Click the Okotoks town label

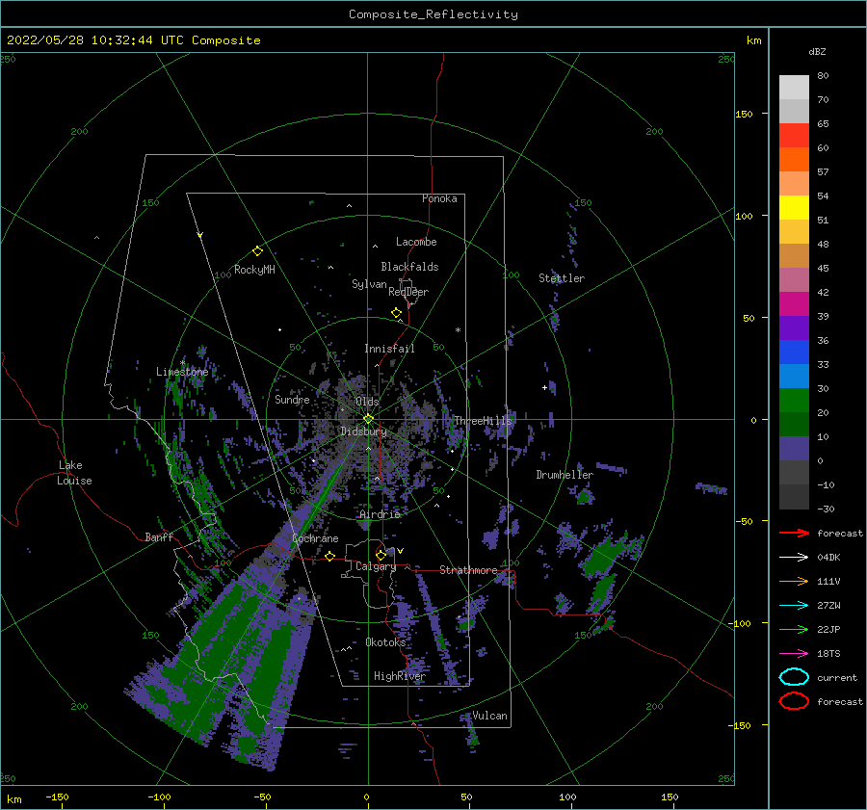(x=385, y=642)
